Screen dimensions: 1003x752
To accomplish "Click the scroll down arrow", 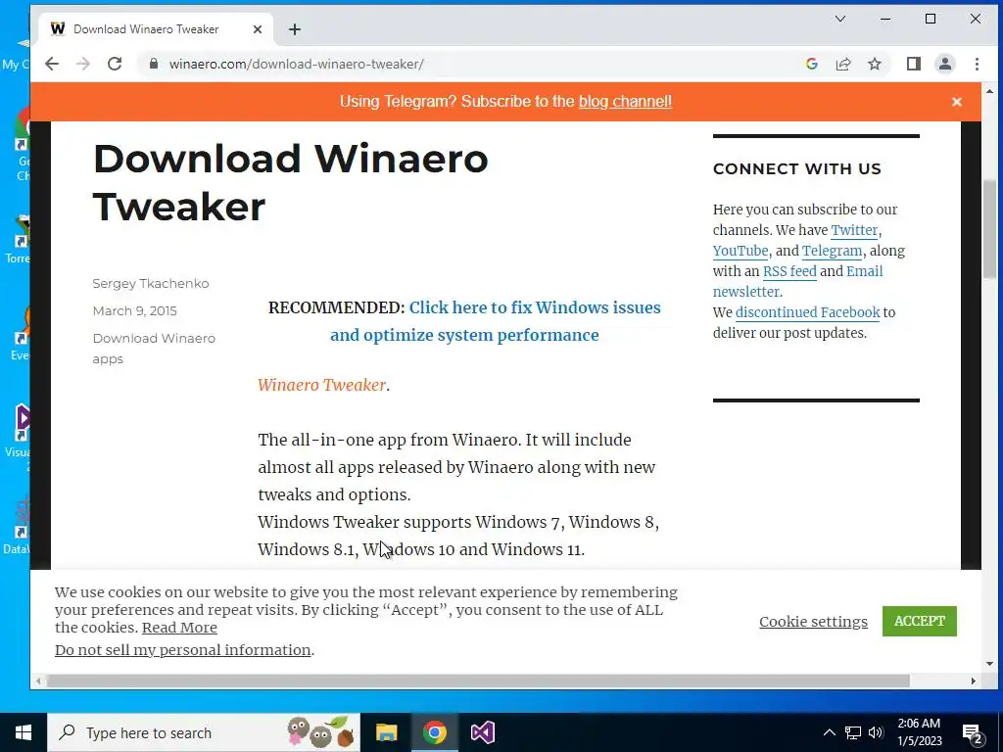I will (989, 665).
